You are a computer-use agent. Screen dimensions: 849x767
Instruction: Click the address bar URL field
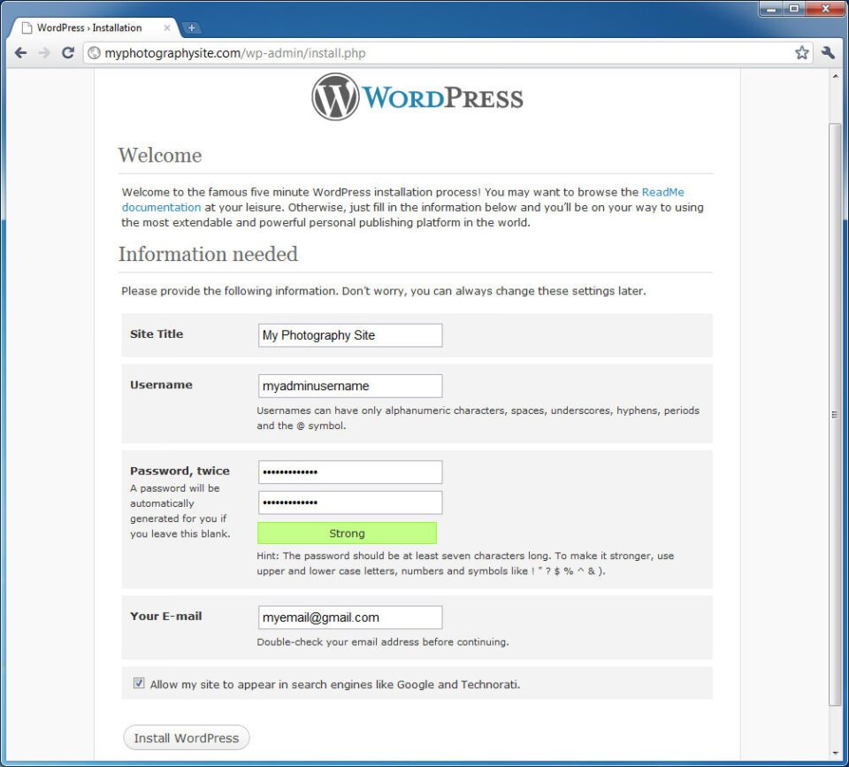click(447, 53)
